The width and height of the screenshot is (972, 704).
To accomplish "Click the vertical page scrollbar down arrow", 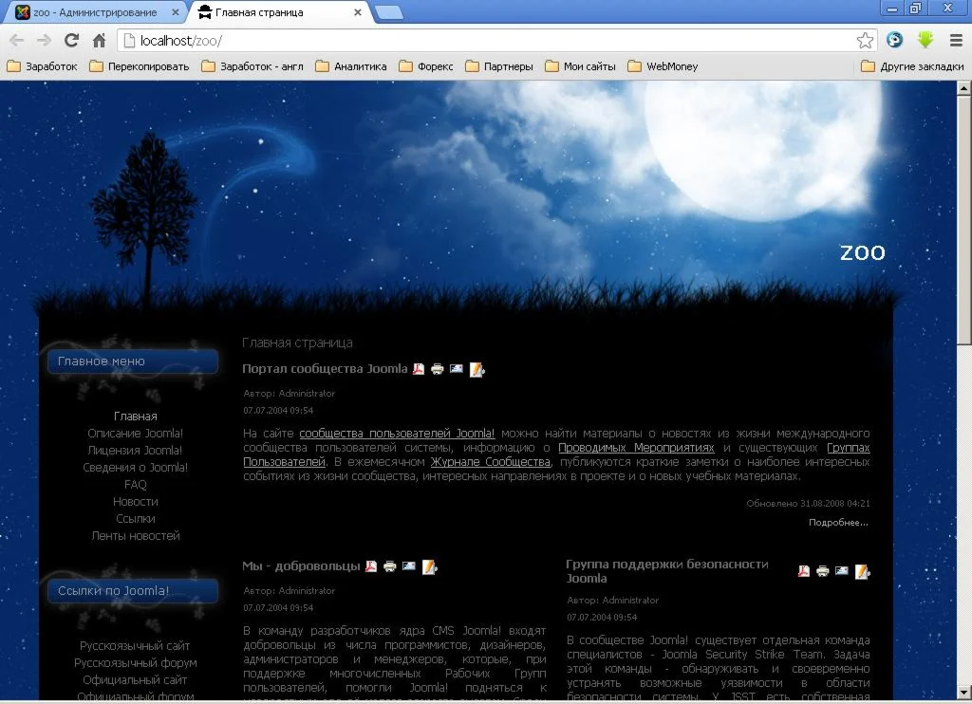I will (963, 692).
